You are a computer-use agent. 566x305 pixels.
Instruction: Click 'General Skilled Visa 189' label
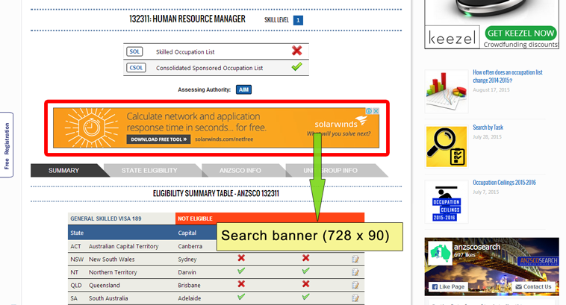click(106, 218)
